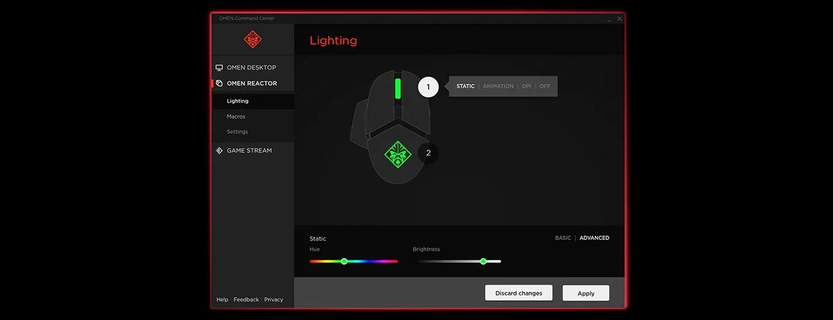This screenshot has height=320, width=833.
Task: Click the Hue slider handle
Action: [344, 261]
